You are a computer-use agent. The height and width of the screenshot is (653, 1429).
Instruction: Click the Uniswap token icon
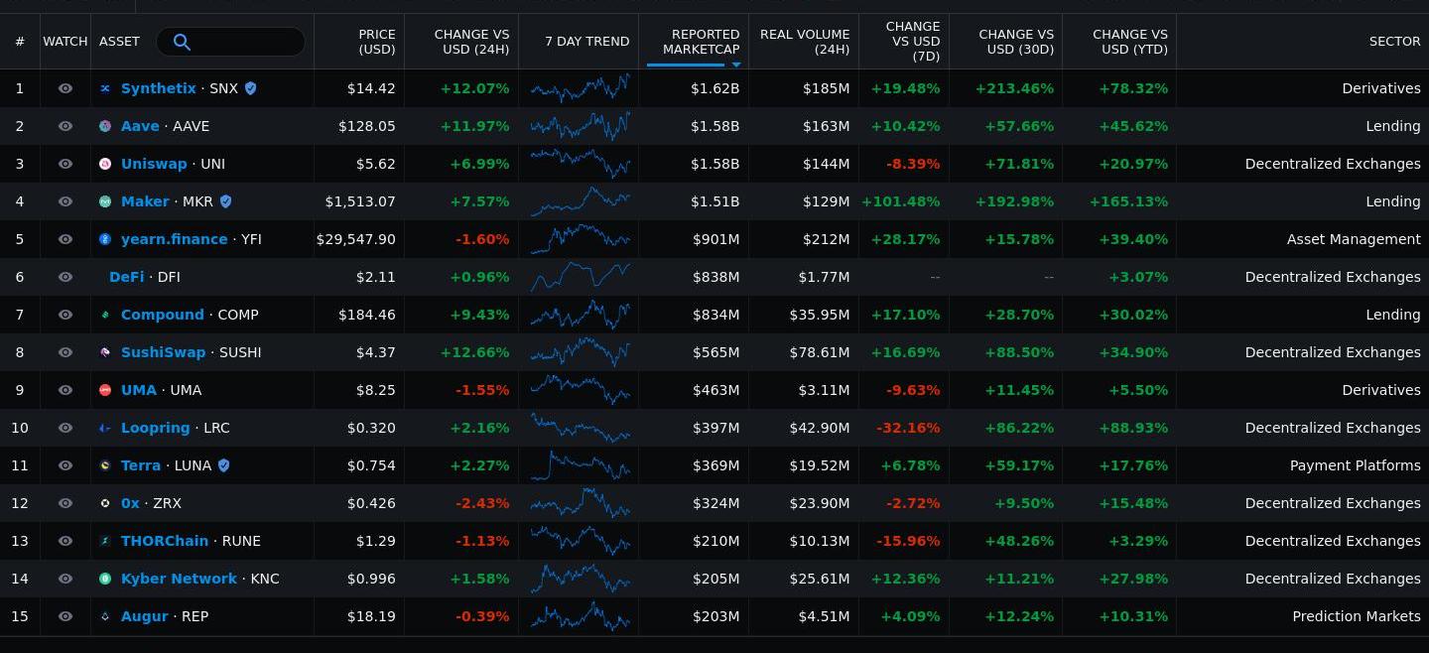tap(105, 164)
